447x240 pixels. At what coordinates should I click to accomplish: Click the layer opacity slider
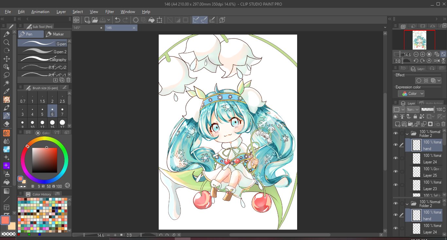(x=427, y=110)
